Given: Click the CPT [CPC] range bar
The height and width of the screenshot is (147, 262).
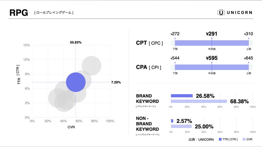Looking at the screenshot, I should coord(212,43).
